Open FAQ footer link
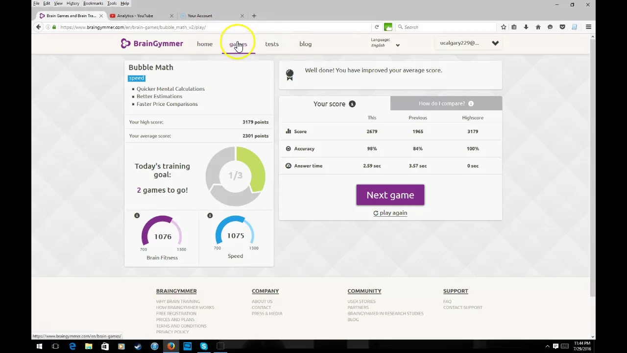The height and width of the screenshot is (353, 627). [447, 302]
